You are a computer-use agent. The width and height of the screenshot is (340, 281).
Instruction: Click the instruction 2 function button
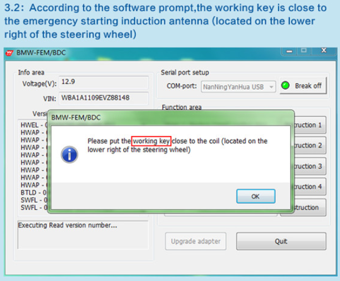point(310,145)
